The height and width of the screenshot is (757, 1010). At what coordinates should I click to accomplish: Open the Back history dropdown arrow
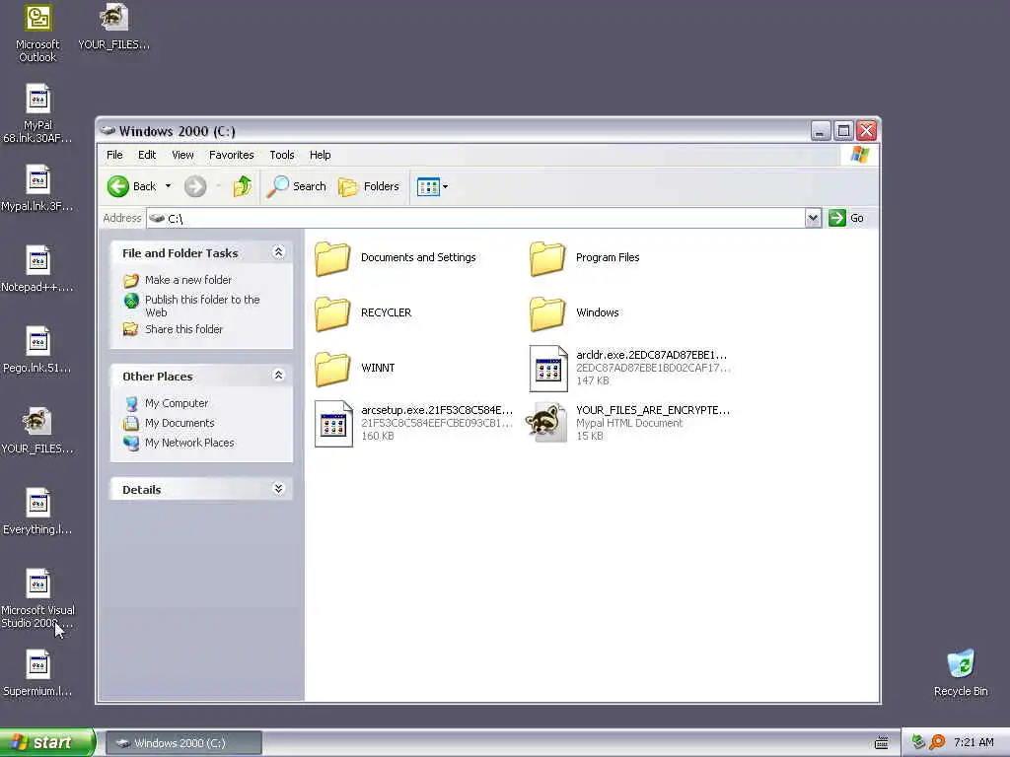coord(168,186)
